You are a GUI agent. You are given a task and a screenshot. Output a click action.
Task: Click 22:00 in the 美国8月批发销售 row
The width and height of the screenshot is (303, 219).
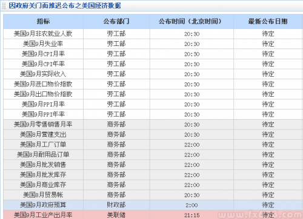pyautogui.click(x=191, y=165)
